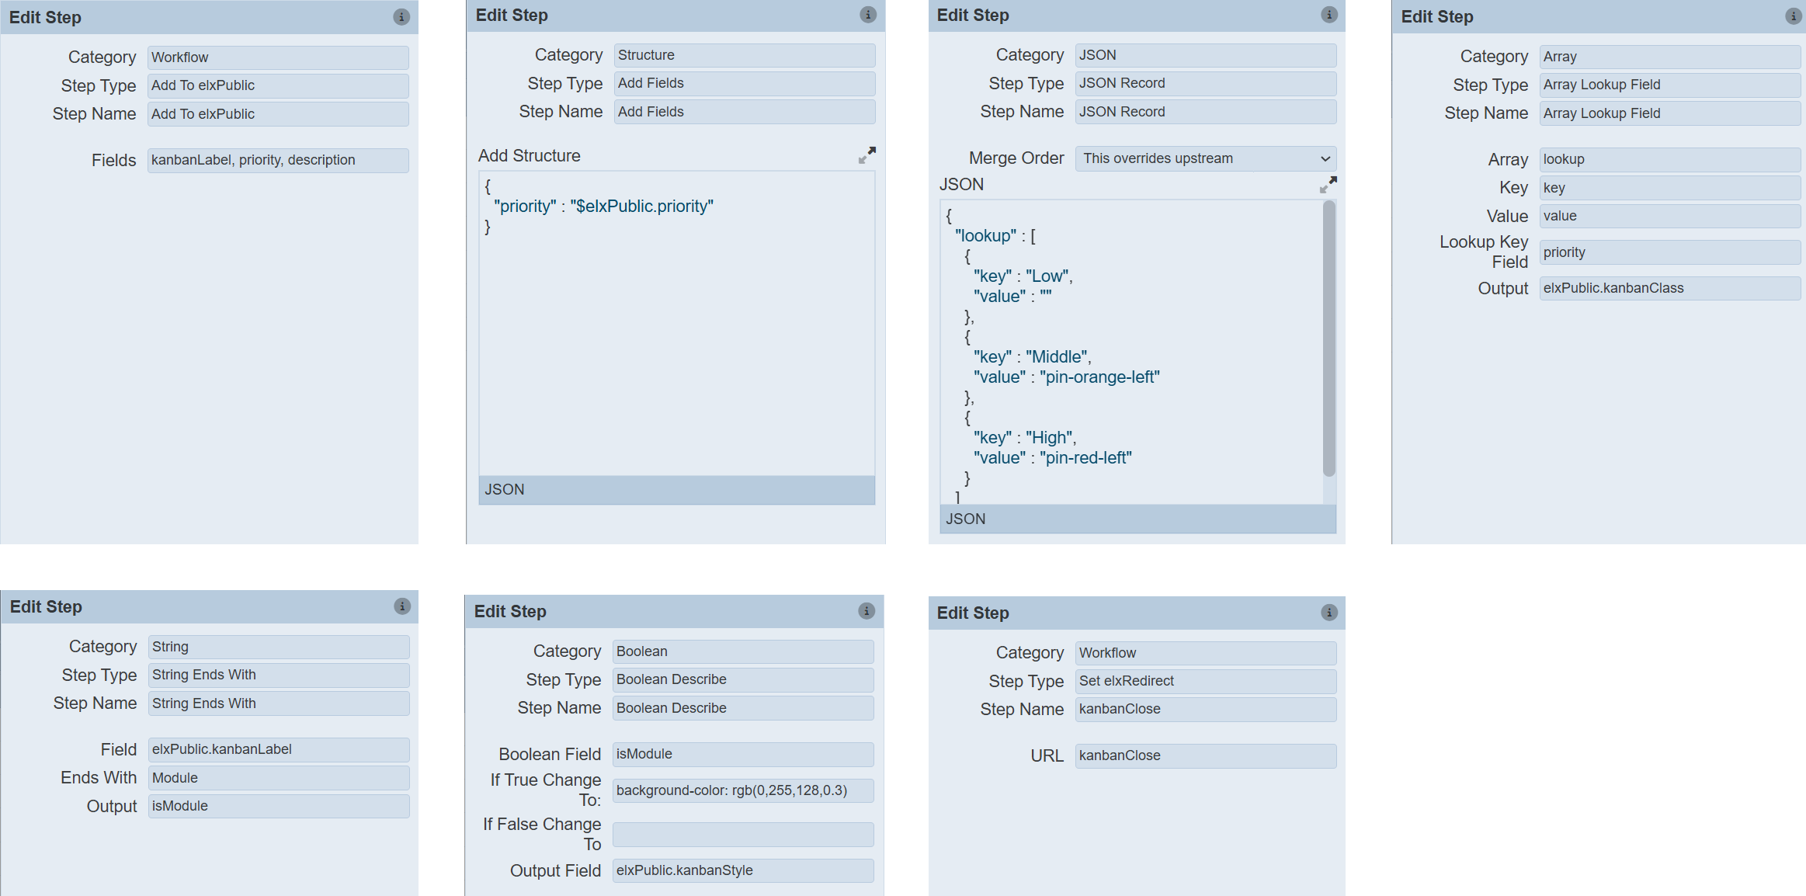
Task: Click the JSON bar under the lookup editor
Action: [1137, 519]
